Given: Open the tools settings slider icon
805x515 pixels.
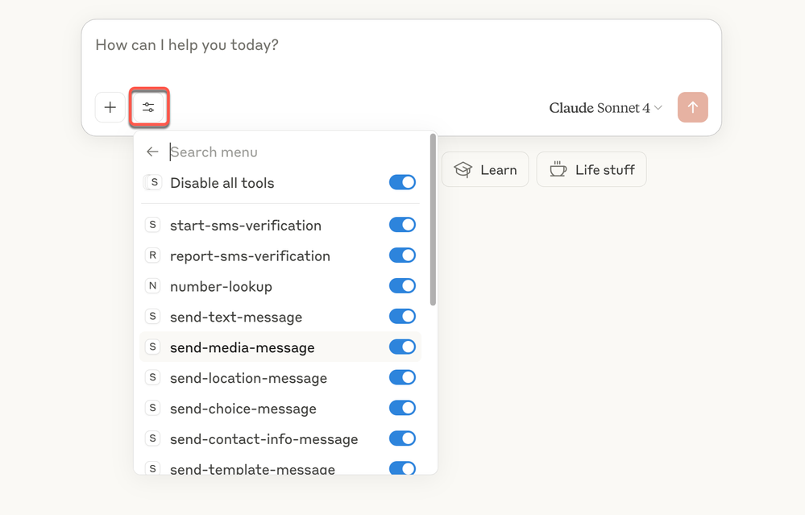Looking at the screenshot, I should 148,107.
